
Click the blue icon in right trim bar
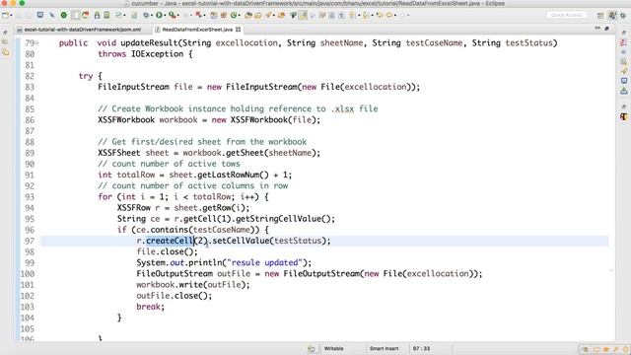coord(623,81)
